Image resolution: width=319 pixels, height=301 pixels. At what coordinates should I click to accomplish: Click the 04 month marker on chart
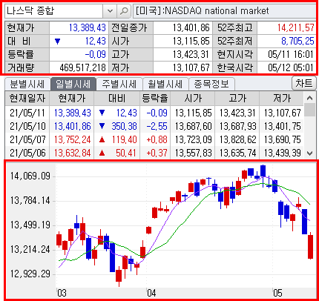pyautogui.click(x=151, y=294)
